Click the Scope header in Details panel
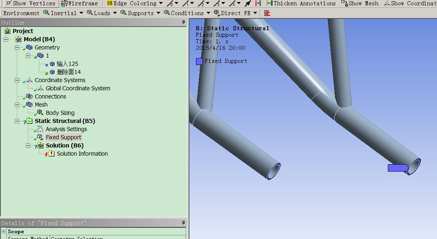The width and height of the screenshot is (437, 239). [16, 232]
